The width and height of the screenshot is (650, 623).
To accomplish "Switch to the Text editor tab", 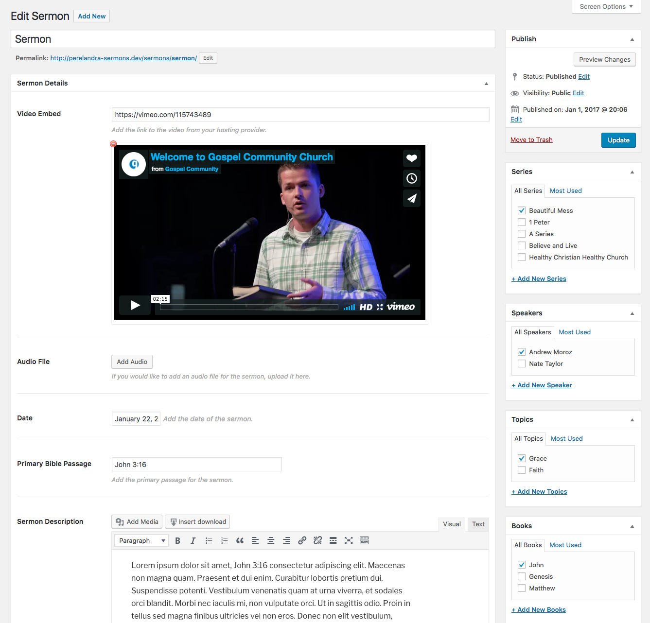I will pyautogui.click(x=478, y=524).
